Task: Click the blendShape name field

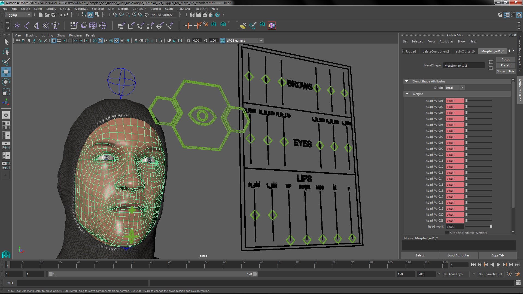Action: (x=464, y=65)
